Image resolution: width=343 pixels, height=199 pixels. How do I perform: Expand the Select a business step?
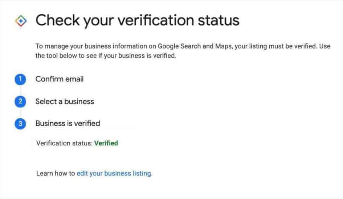pyautogui.click(x=65, y=101)
